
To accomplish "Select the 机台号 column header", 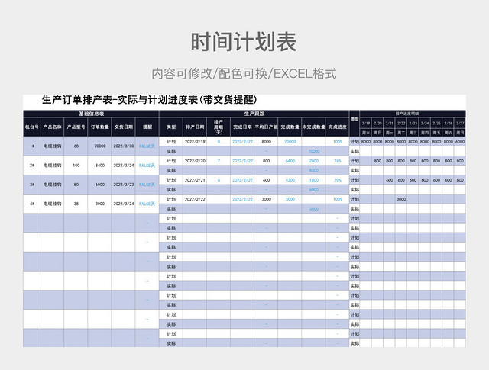I will pos(32,127).
